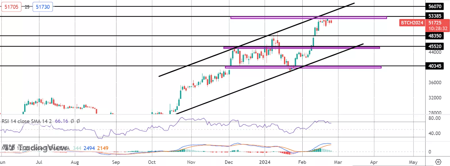Click the 45520 price axis label
The height and width of the screenshot is (166, 450).
pos(435,46)
